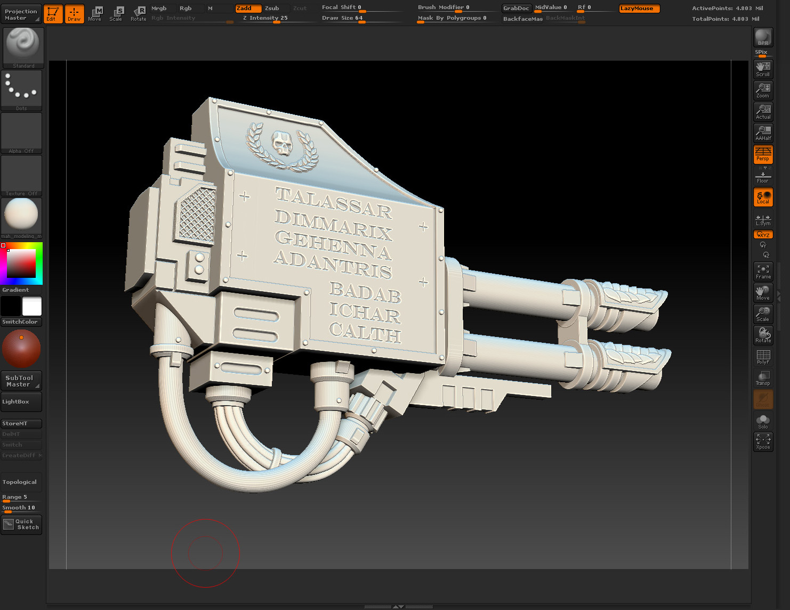Toggle Zadd sculpting mode
The height and width of the screenshot is (610, 790).
248,9
